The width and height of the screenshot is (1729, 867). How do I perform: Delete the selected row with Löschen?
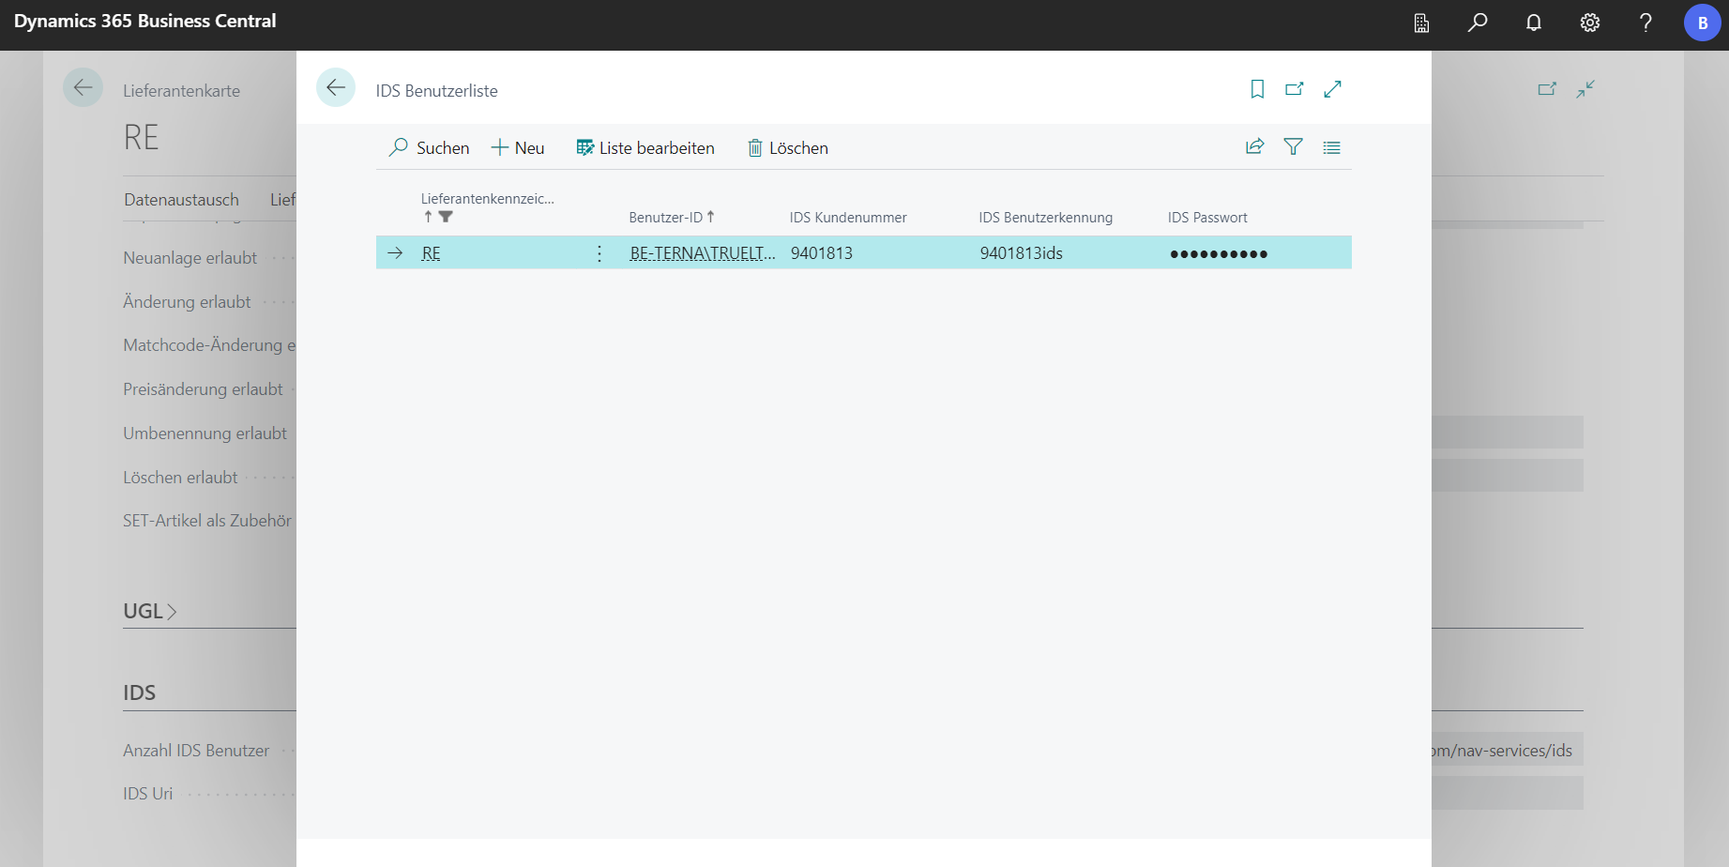point(788,148)
